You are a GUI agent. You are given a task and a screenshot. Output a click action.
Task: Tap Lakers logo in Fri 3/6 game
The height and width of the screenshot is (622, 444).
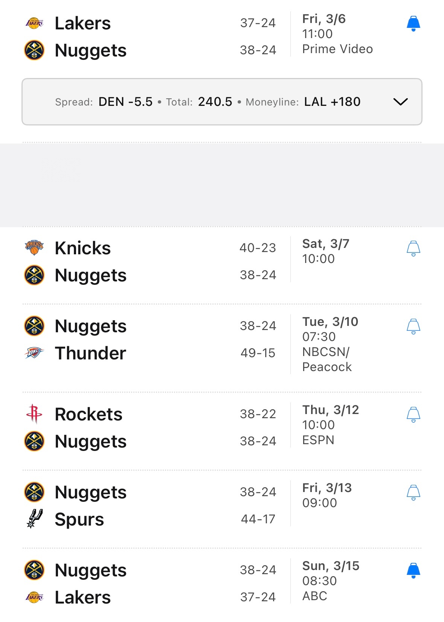[34, 23]
